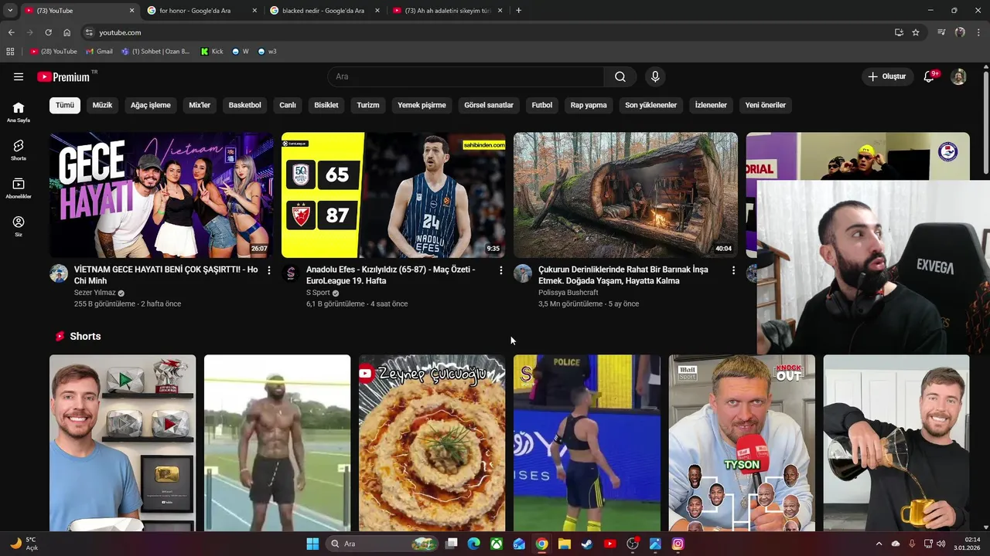Select the Yemek pişirme filter chip
990x556 pixels.
[x=422, y=105]
